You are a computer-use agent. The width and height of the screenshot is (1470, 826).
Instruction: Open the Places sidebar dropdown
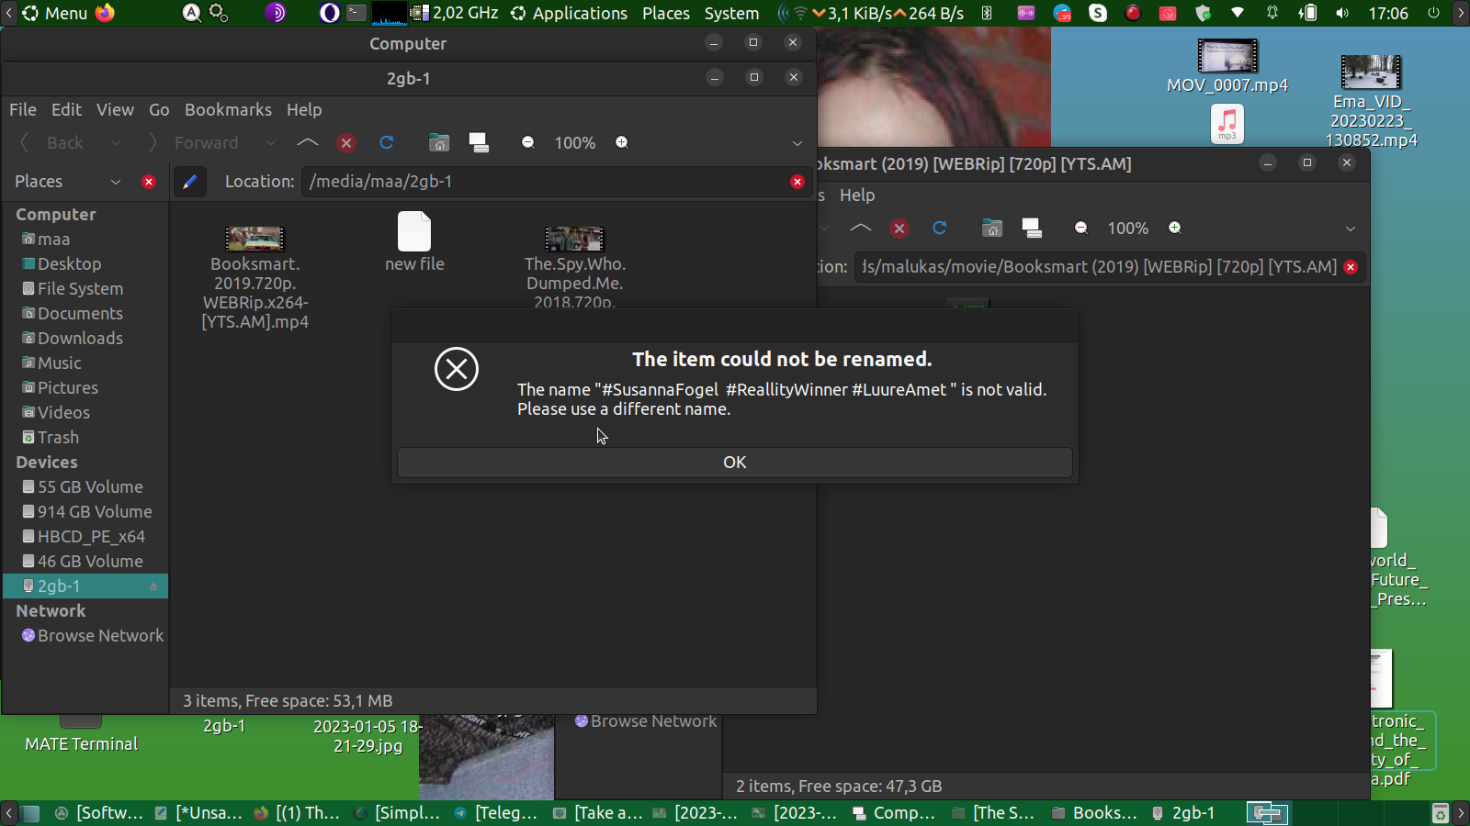coord(116,182)
